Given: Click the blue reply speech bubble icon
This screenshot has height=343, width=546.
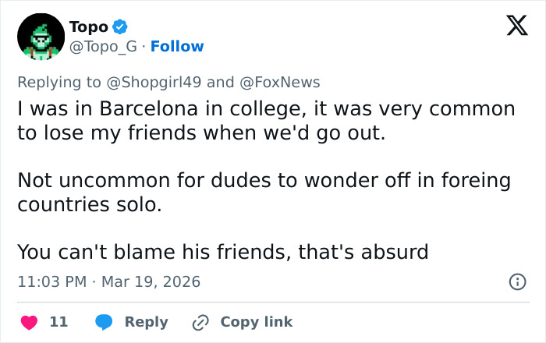Looking at the screenshot, I should [104, 322].
